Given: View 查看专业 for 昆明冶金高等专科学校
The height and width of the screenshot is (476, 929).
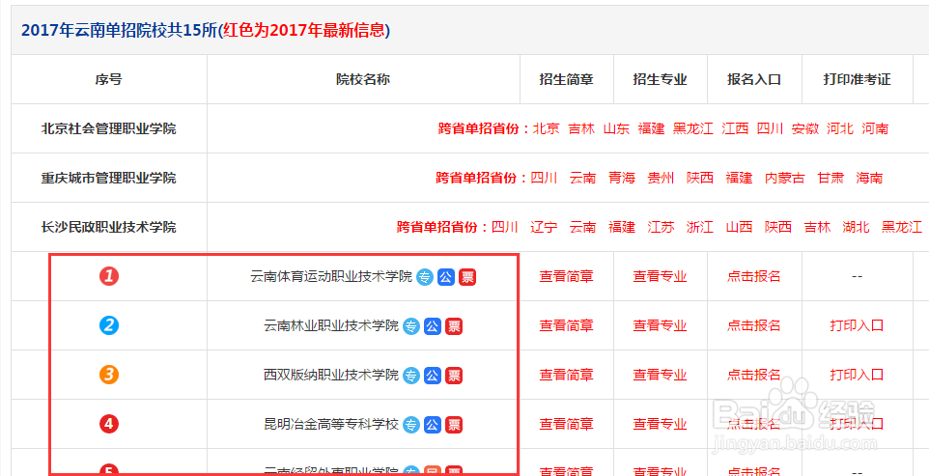Looking at the screenshot, I should 660,424.
